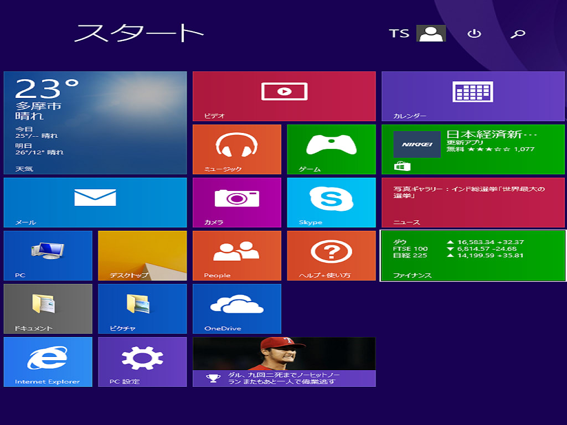This screenshot has height=425, width=567.
Task: Click the TS user name
Action: point(399,34)
